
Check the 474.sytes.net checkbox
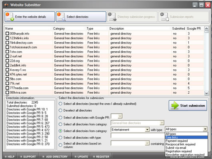click(x=7, y=74)
